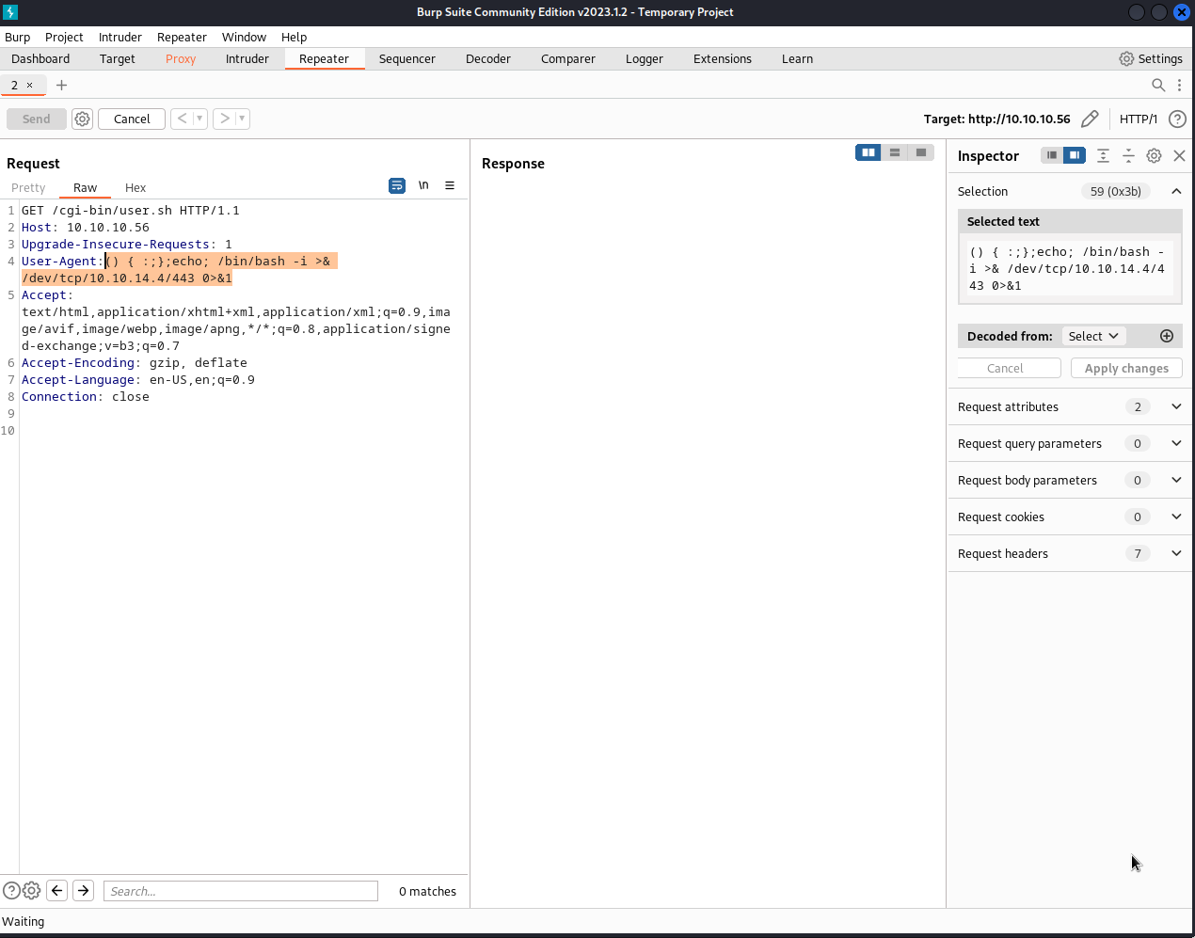Go to next search match arrow

(x=83, y=890)
